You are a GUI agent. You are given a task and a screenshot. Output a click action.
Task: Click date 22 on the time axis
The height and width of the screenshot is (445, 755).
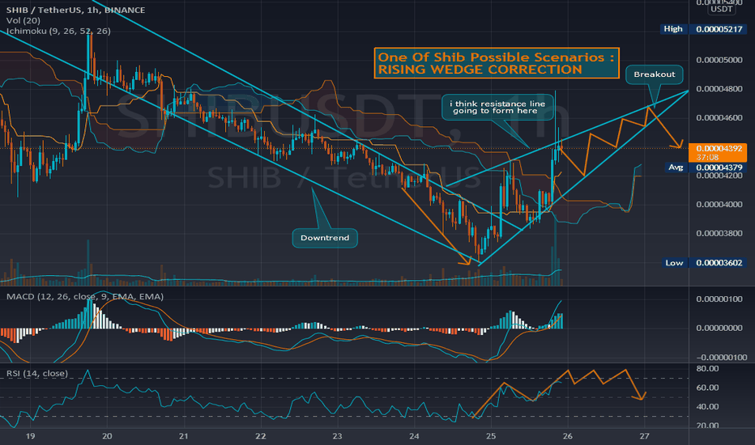tap(261, 436)
